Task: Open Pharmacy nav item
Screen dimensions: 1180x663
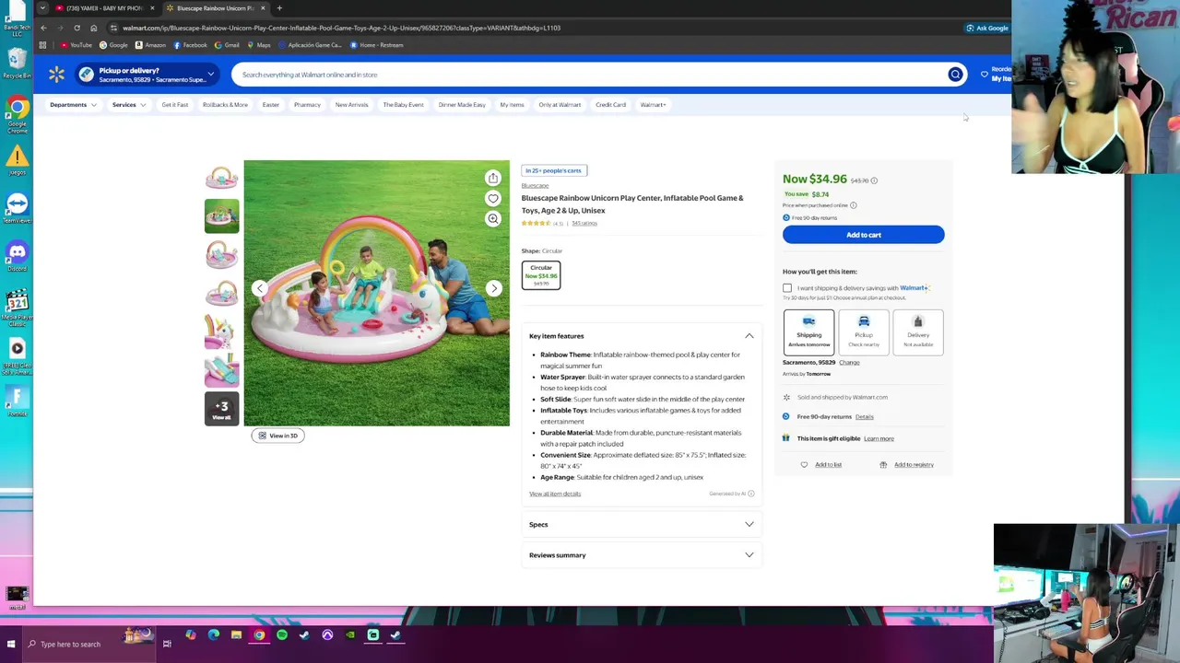Action: [x=307, y=105]
